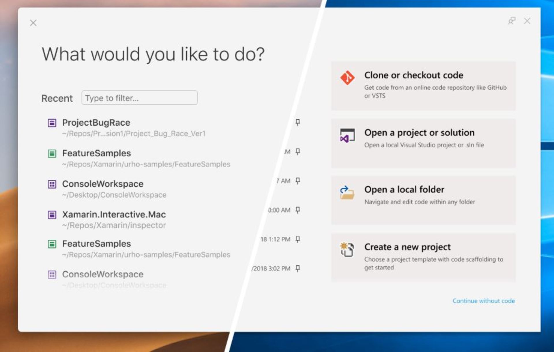Pin the ConsoleWorkspace item dated 2018 3:02 PM

(x=298, y=268)
